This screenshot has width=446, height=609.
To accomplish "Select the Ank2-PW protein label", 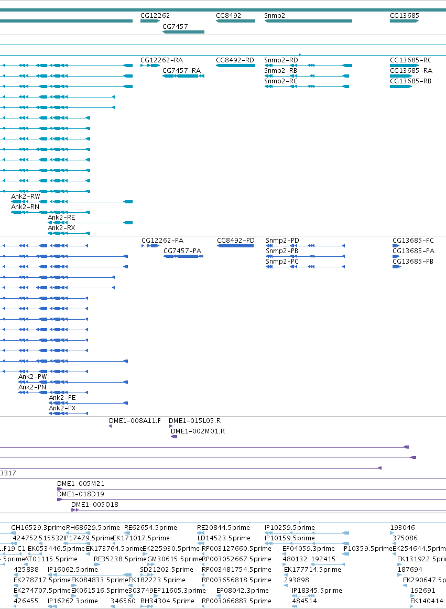I will (32, 377).
